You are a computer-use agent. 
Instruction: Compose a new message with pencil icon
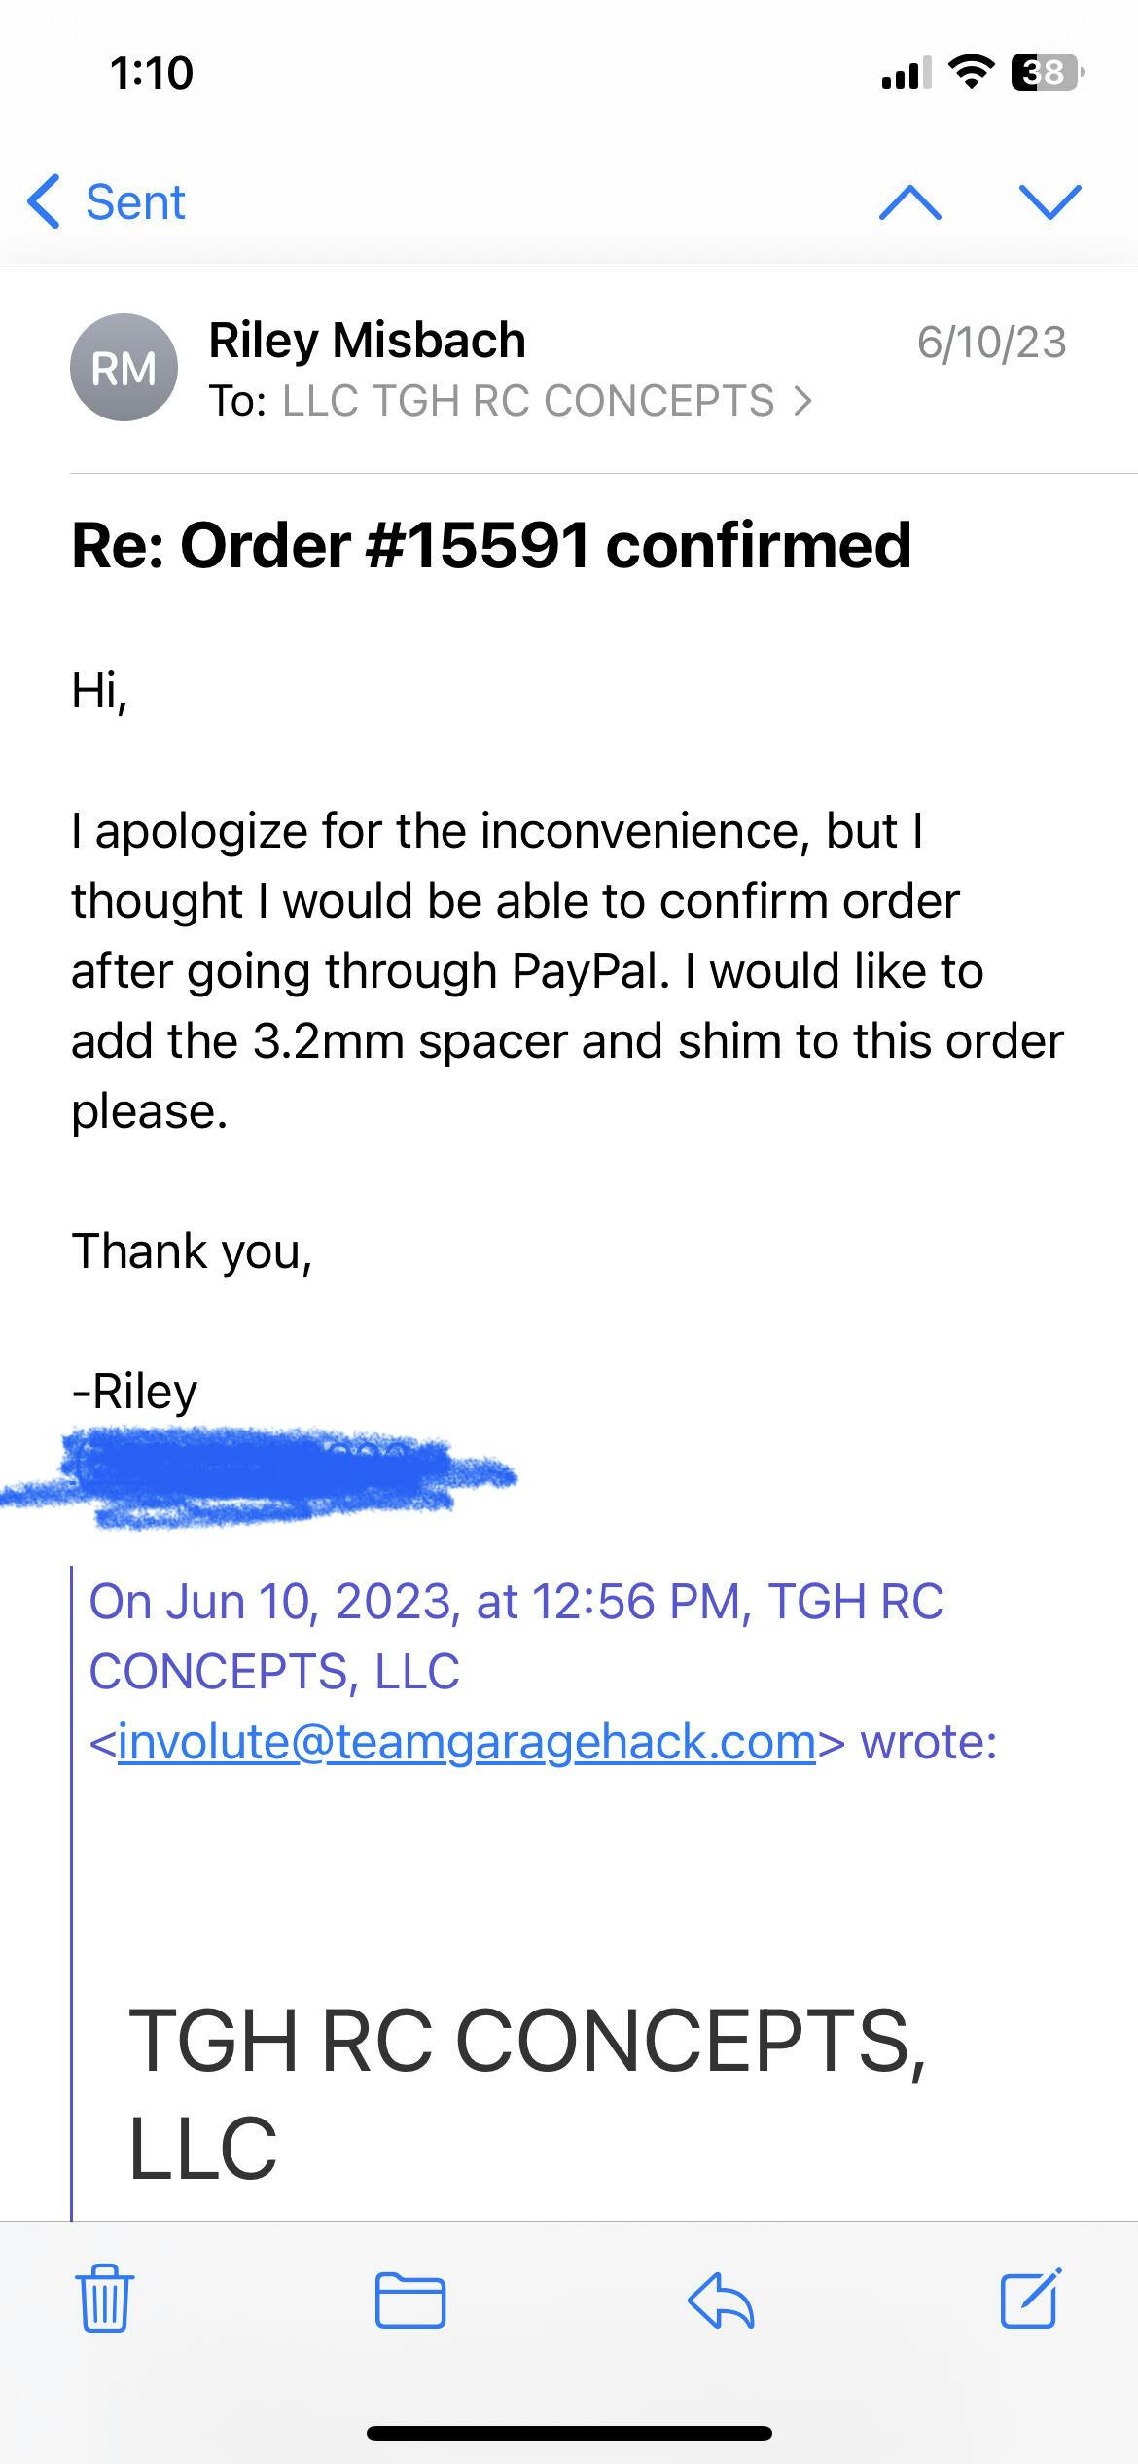[1031, 2299]
